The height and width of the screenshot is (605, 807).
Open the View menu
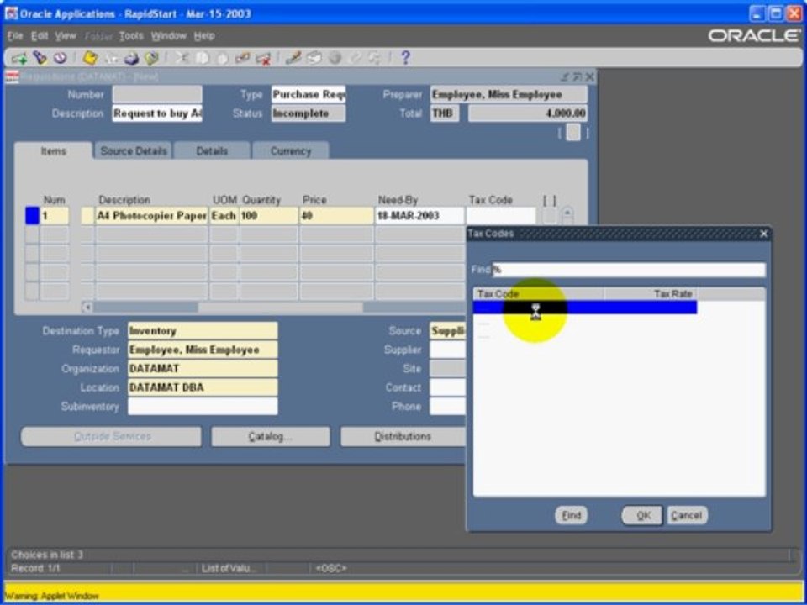pyautogui.click(x=66, y=36)
